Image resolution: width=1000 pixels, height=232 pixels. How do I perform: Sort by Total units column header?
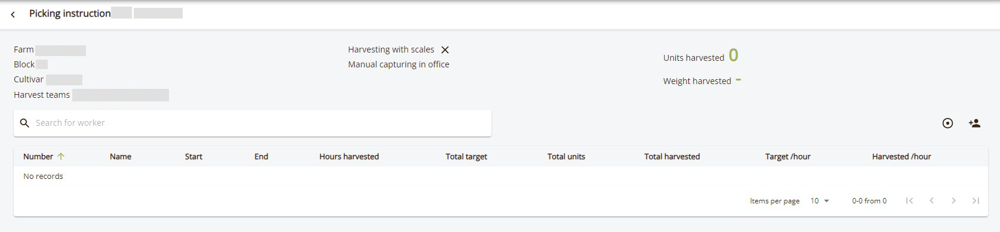566,156
